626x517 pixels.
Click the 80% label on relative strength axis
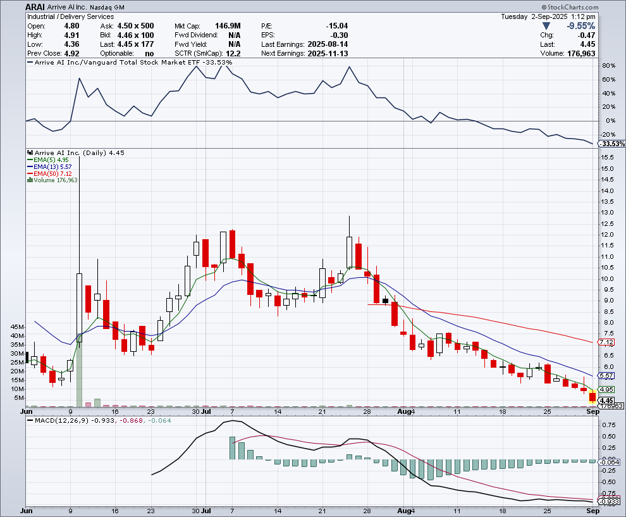609,66
